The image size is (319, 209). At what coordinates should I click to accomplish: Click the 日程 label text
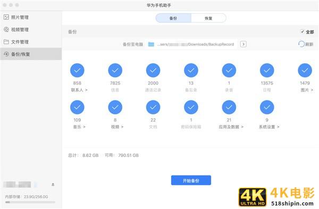tap(267, 90)
